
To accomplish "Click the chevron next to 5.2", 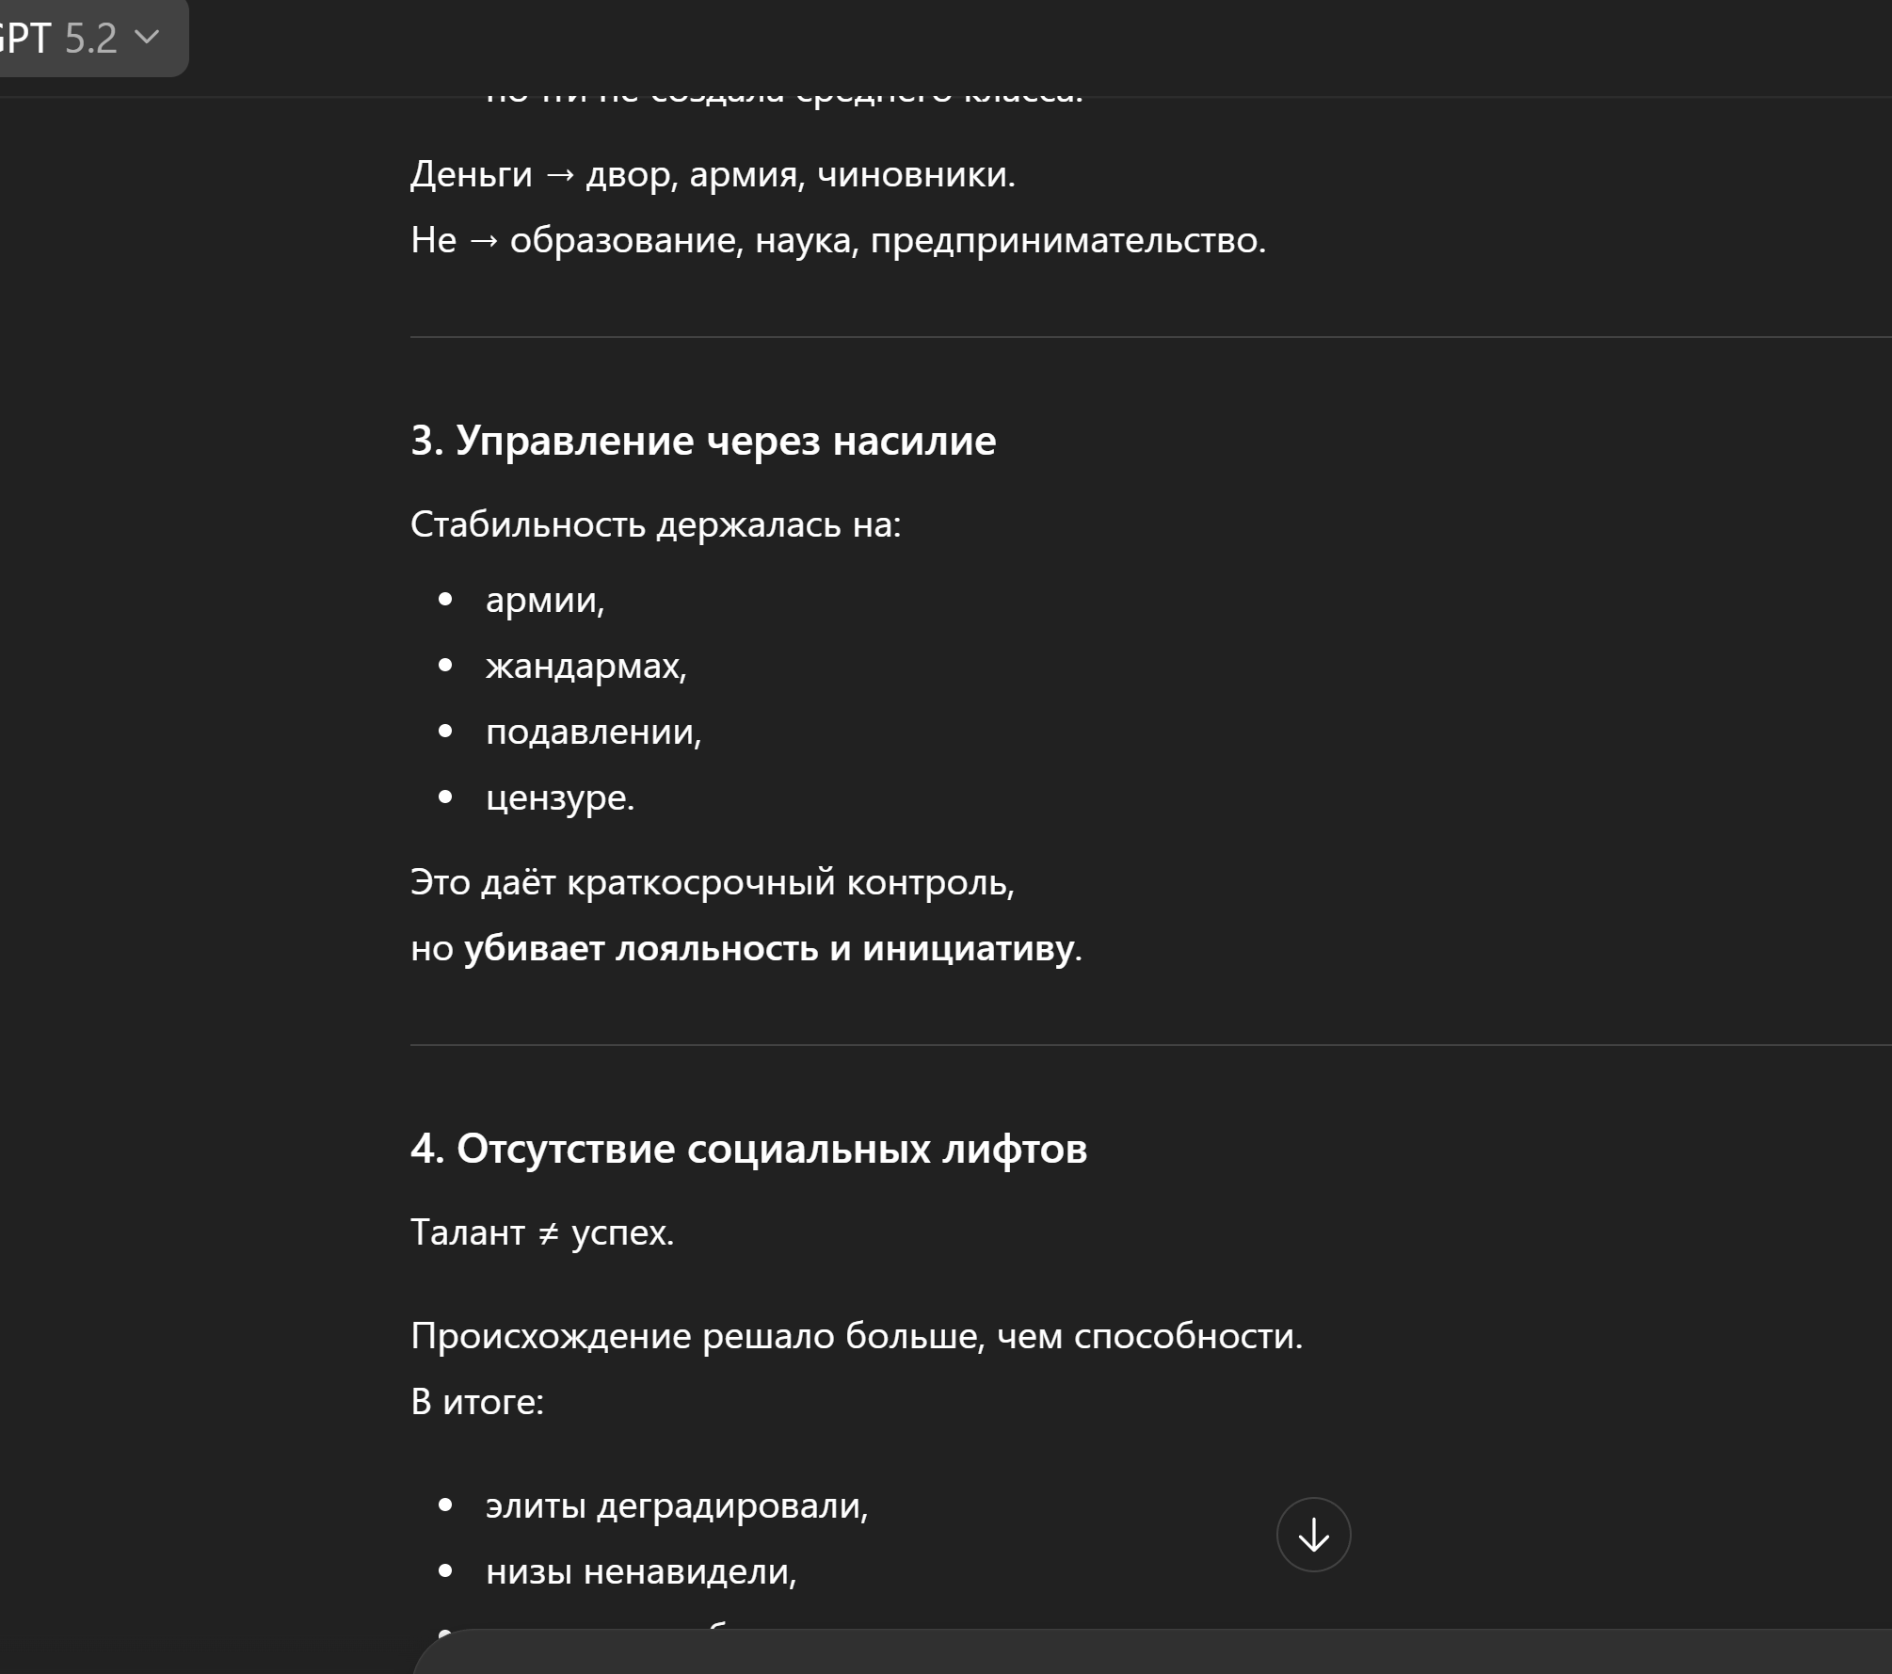I will pyautogui.click(x=147, y=37).
